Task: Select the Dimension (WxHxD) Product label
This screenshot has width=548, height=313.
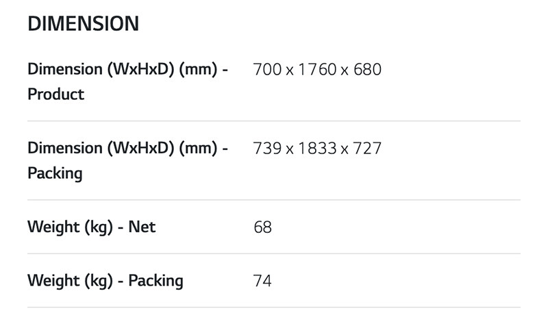Action: pos(127,82)
